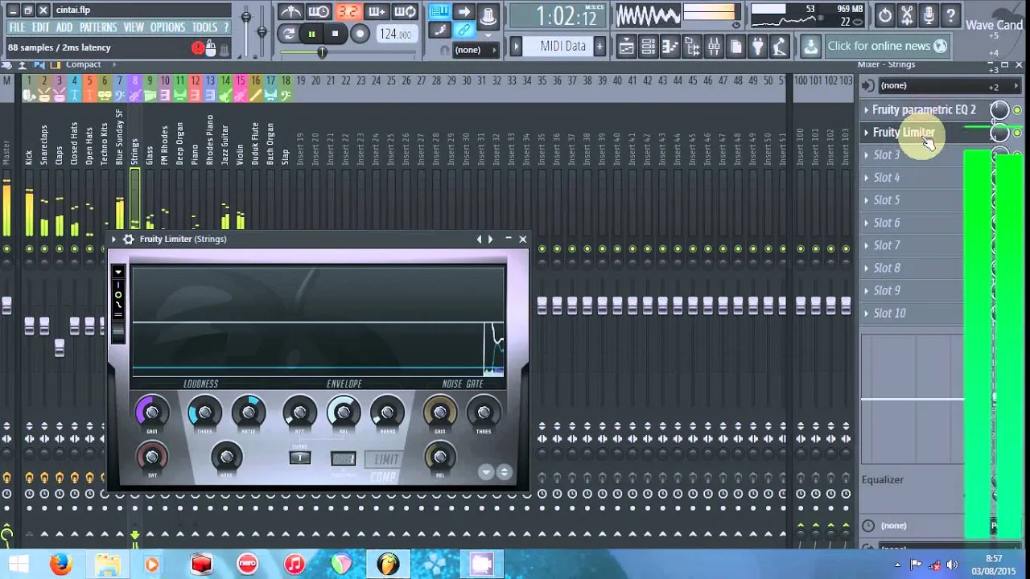Open the OPTIONS menu
This screenshot has height=579, width=1030.
[167, 27]
